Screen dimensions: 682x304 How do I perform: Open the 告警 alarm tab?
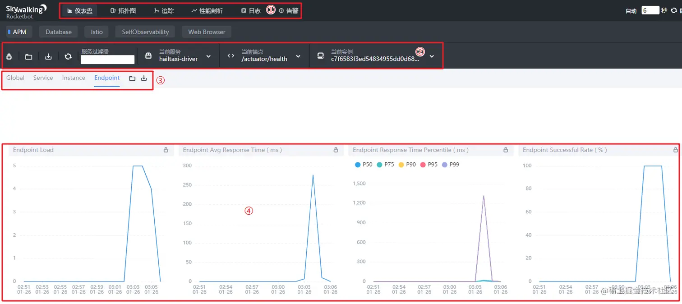(x=289, y=11)
